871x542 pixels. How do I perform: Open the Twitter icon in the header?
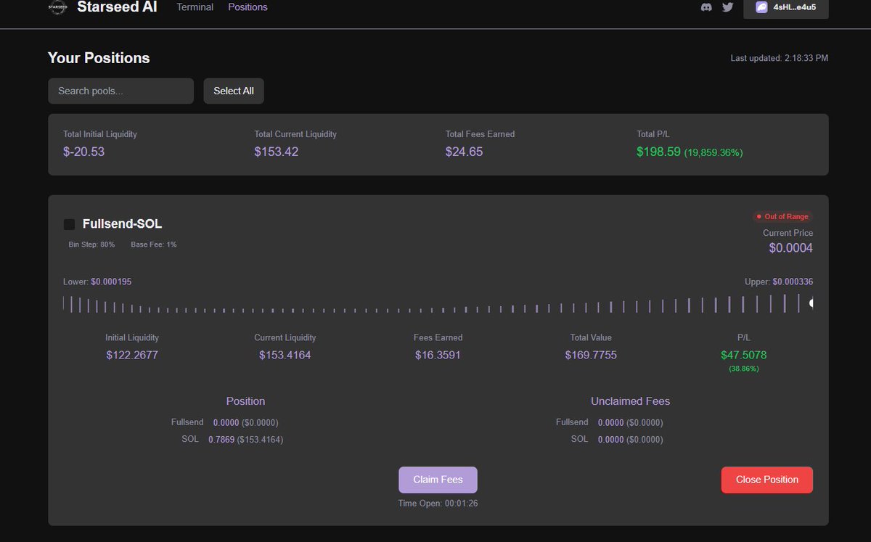point(727,7)
